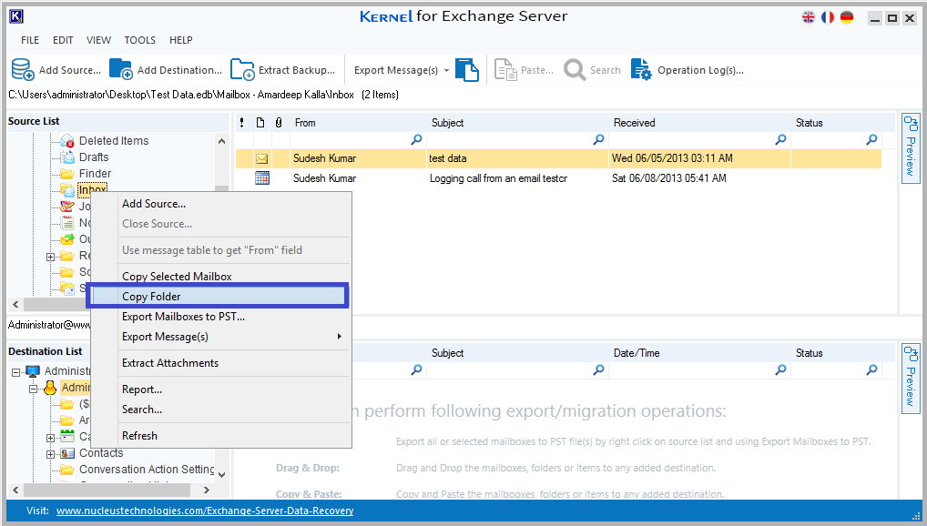Collapse the Admin mailbox node in Destination List
Image resolution: width=927 pixels, height=526 pixels.
34,389
